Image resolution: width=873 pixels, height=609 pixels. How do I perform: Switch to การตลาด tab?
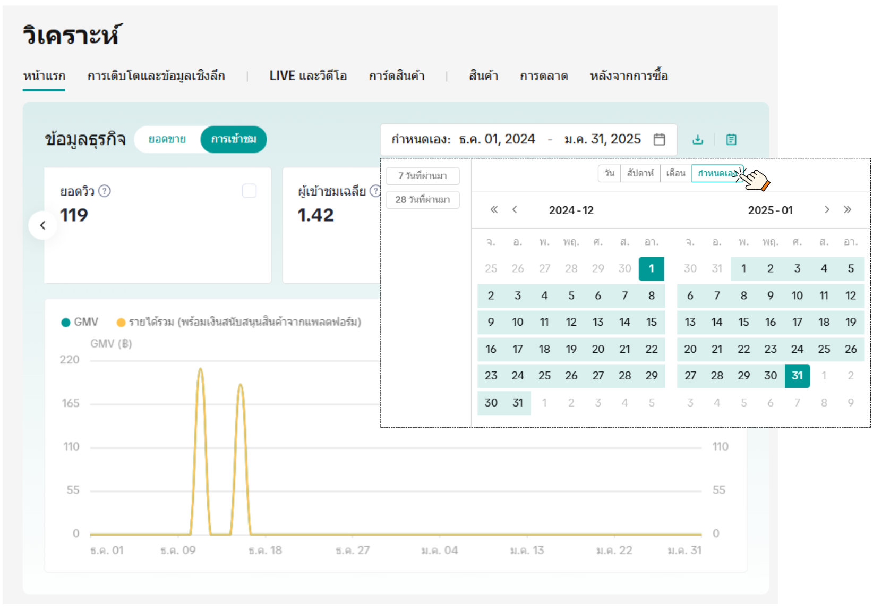(544, 76)
